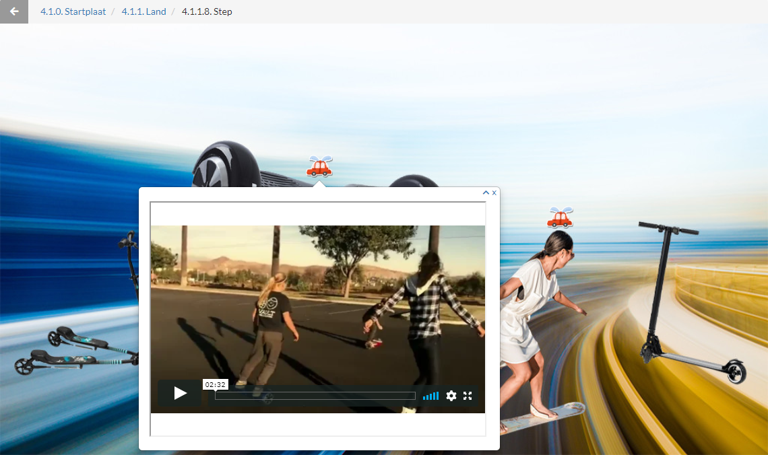Screen dimensions: 768x455
Task: Click the back arrow button
Action: click(13, 11)
